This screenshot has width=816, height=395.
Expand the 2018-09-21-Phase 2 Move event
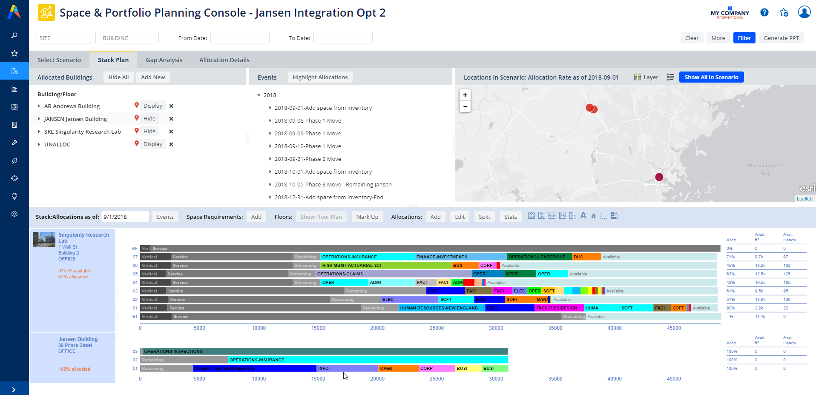[x=270, y=159]
